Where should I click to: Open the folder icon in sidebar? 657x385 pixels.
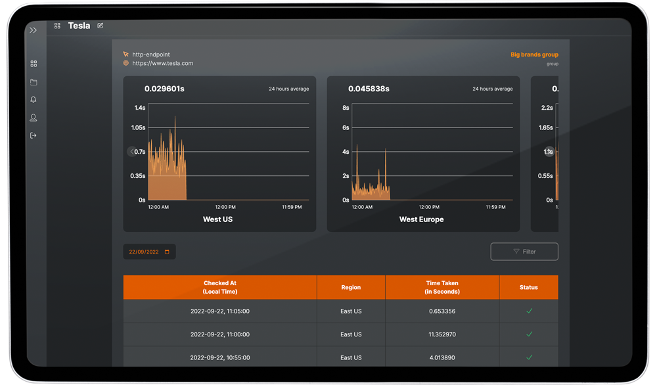click(x=34, y=82)
